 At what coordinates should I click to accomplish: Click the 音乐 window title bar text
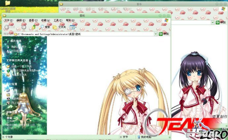(x=139, y=4)
